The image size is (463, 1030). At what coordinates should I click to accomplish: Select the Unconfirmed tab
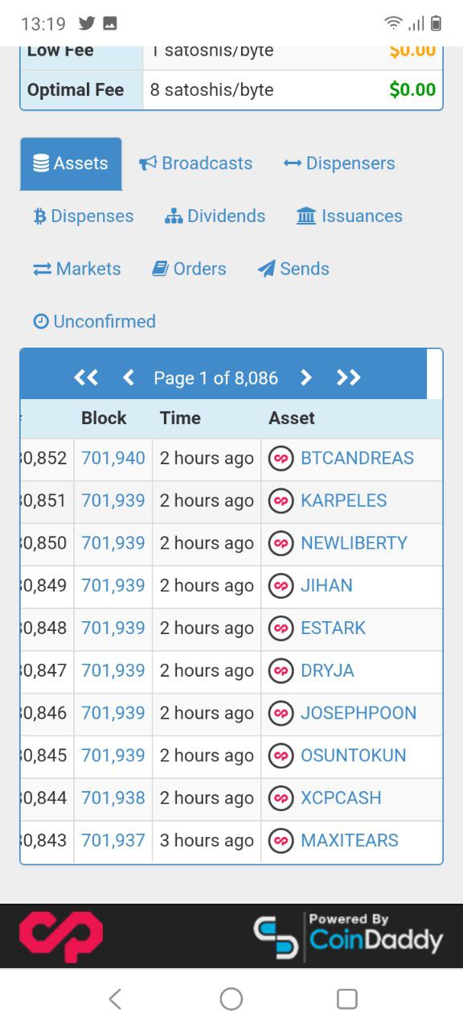(95, 321)
